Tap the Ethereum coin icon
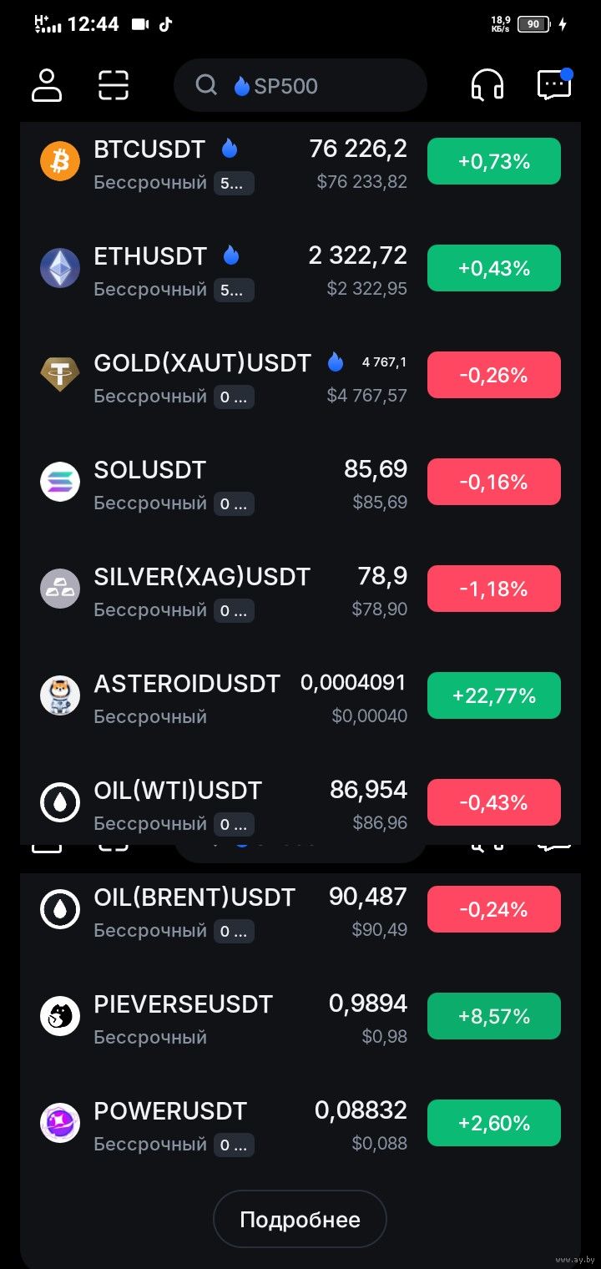 pyautogui.click(x=60, y=268)
